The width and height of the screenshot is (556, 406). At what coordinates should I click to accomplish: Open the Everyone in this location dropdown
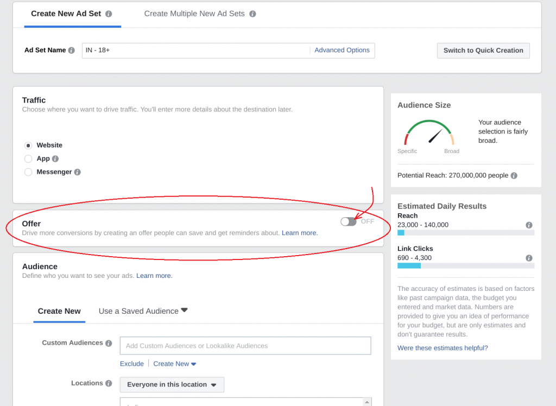pos(172,384)
